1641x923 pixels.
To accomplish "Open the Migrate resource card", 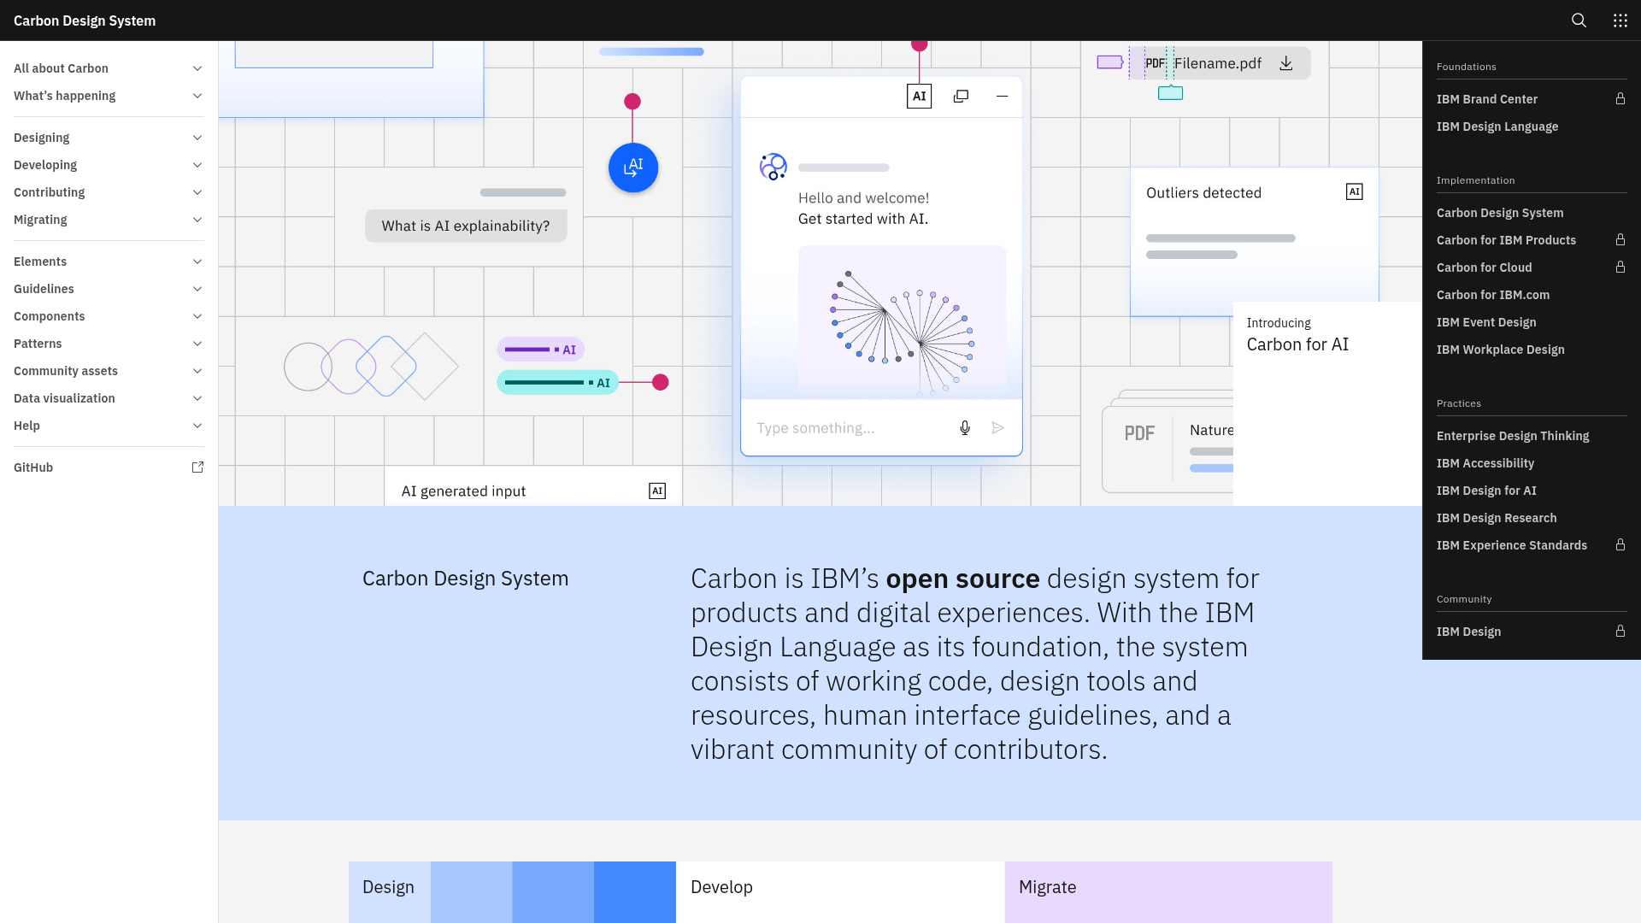I will (1168, 892).
